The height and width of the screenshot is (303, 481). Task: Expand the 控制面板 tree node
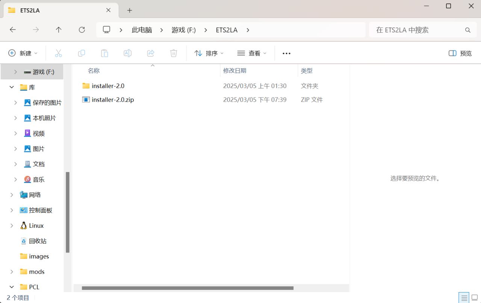12,210
